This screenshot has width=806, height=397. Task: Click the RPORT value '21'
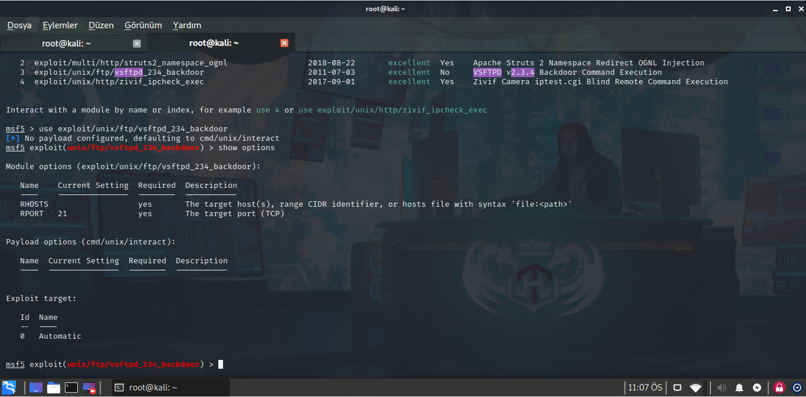coord(63,214)
